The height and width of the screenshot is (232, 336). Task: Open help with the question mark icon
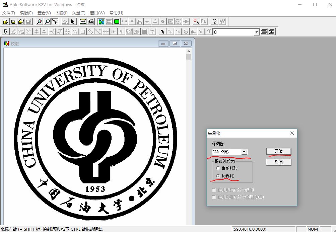[x=214, y=22]
